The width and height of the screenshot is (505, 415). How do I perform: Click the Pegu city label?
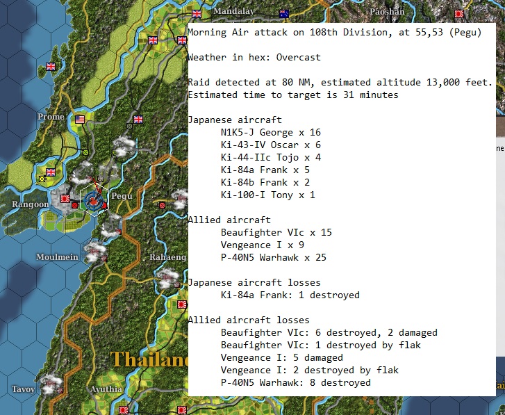tap(122, 196)
